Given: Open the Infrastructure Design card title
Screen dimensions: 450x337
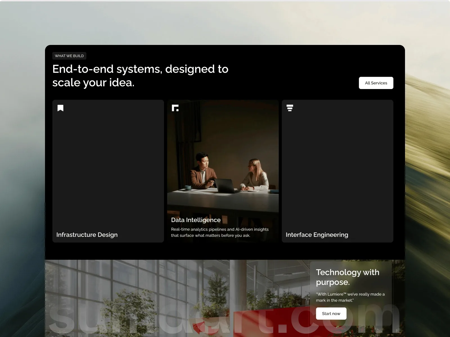Looking at the screenshot, I should click(87, 235).
